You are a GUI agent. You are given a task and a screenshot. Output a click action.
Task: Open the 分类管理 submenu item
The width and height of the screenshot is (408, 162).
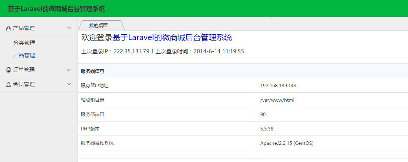(x=24, y=43)
